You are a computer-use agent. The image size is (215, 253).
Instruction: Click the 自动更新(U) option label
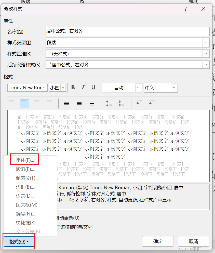point(68,218)
